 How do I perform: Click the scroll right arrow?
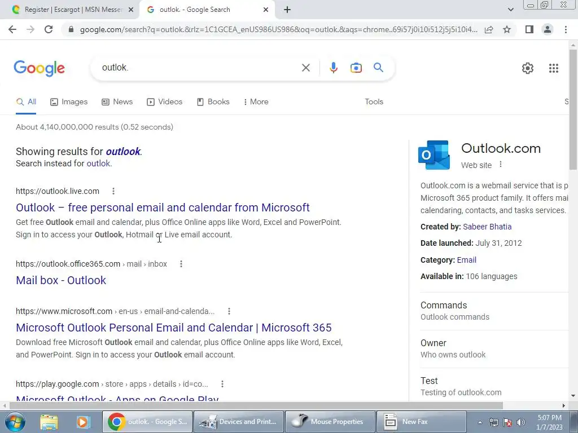tap(563, 406)
